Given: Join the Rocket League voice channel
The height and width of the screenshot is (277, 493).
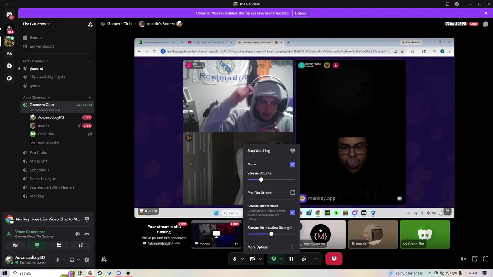Looking at the screenshot, I should coord(57,179).
